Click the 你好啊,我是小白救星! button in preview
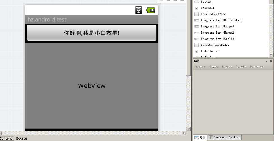Screen dimensions: 274x141 [92, 33]
